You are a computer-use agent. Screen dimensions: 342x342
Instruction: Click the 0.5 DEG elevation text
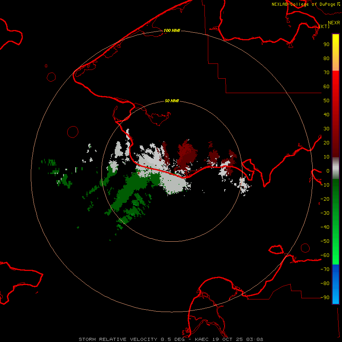[x=173, y=339]
